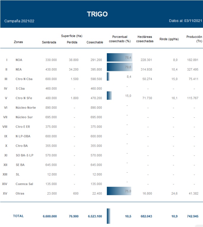203x227 pixels.
Task: Select NEA harvested hectares value 314.938
Action: 146,69
